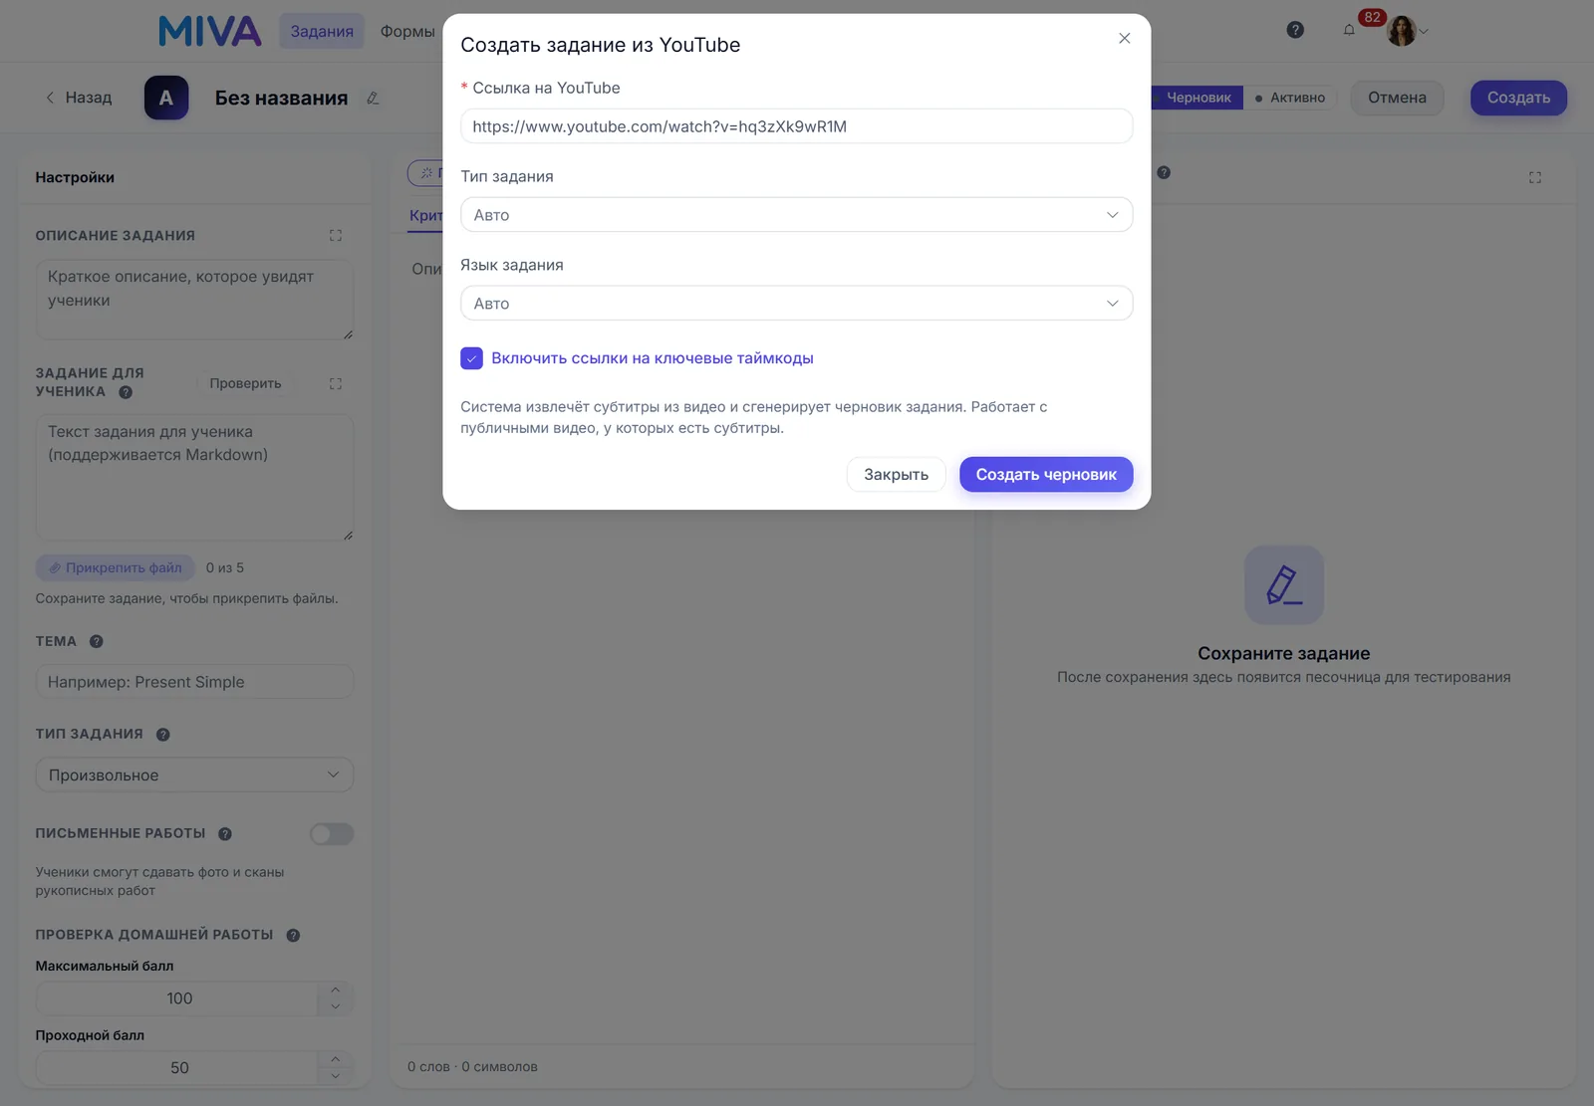
Task: Select the Черновик status
Action: [1197, 98]
